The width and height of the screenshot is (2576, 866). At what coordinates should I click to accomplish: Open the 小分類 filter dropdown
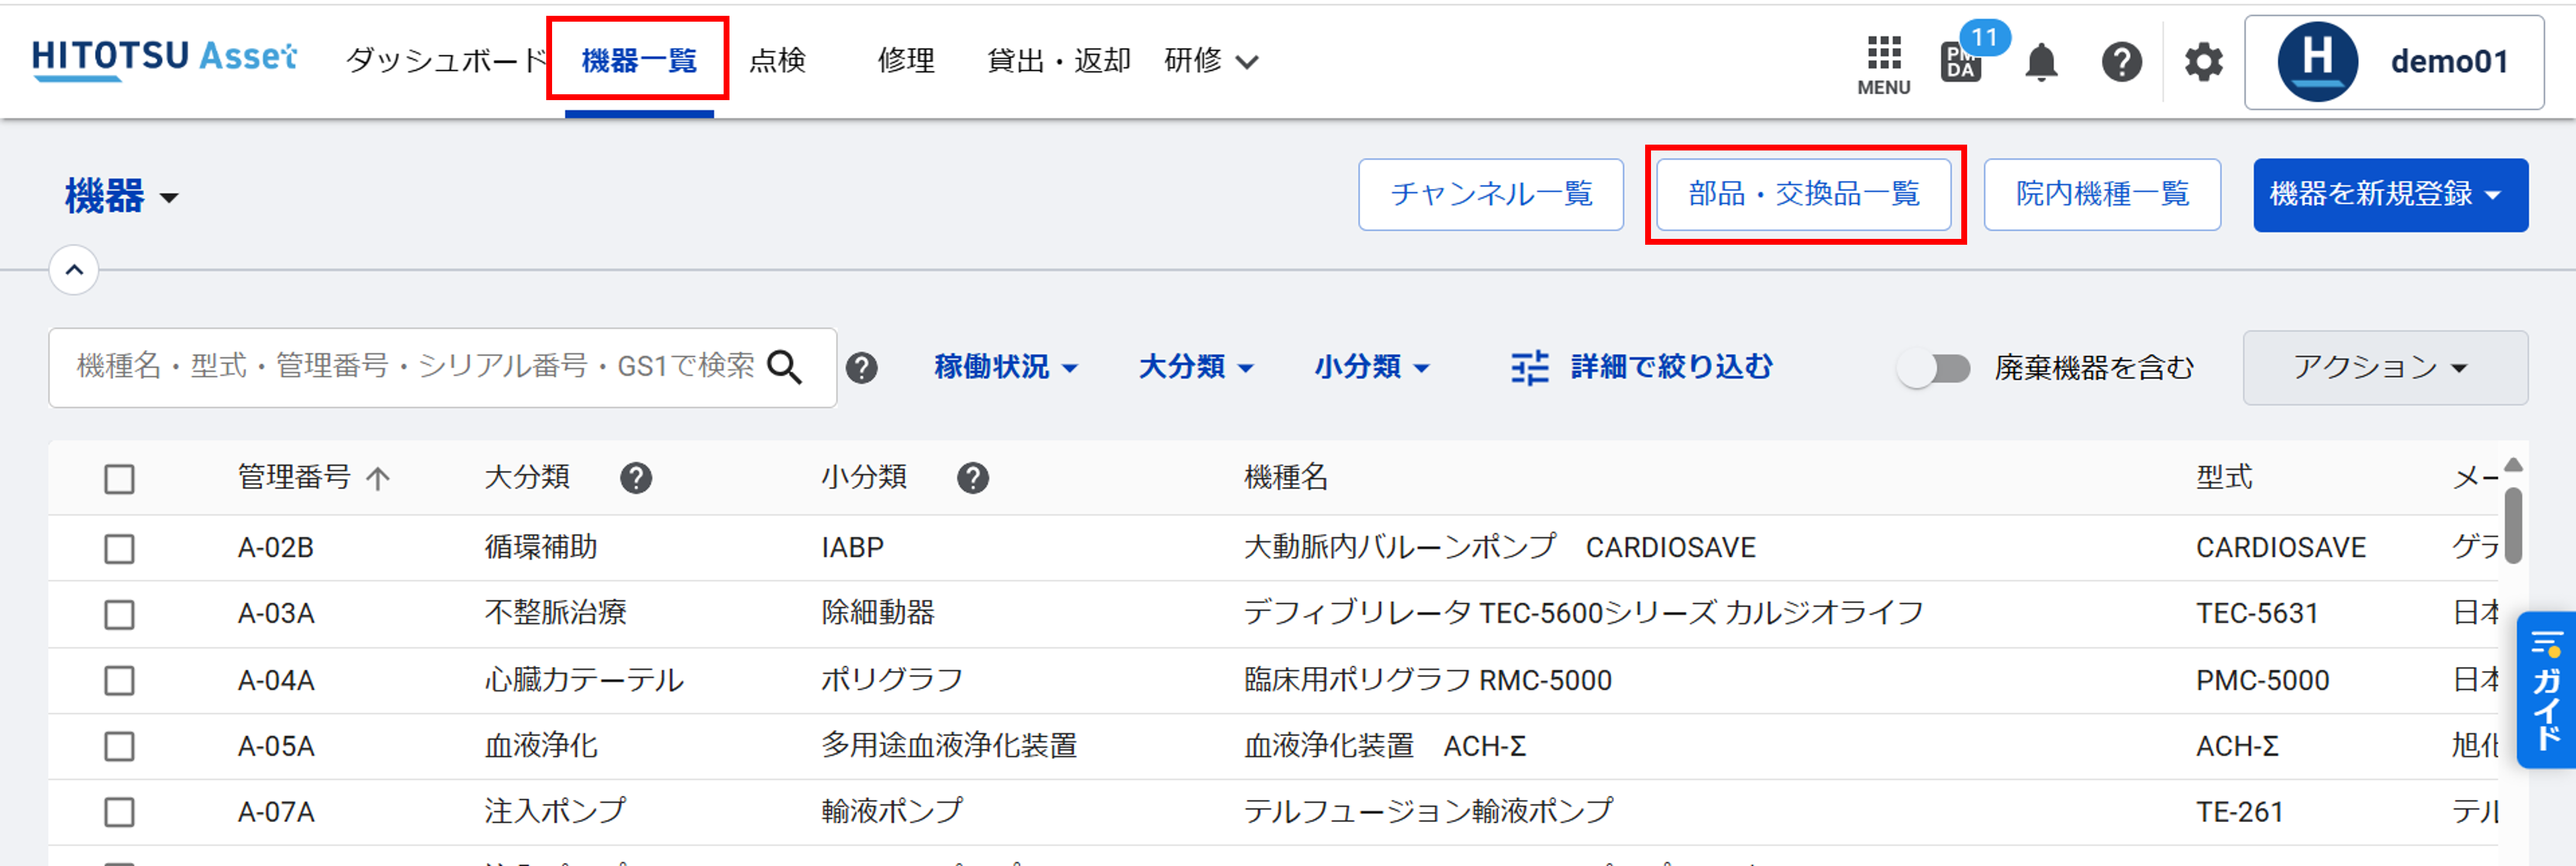(x=1372, y=367)
